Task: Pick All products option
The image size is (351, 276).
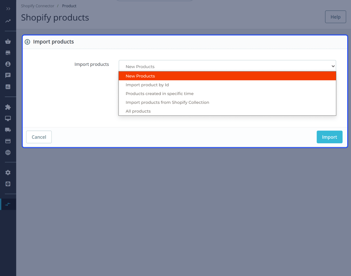Action: click(x=227, y=111)
